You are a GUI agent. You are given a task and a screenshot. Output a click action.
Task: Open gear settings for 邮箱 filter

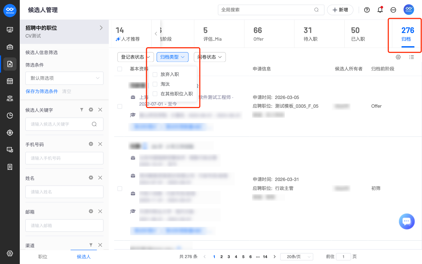(x=91, y=211)
